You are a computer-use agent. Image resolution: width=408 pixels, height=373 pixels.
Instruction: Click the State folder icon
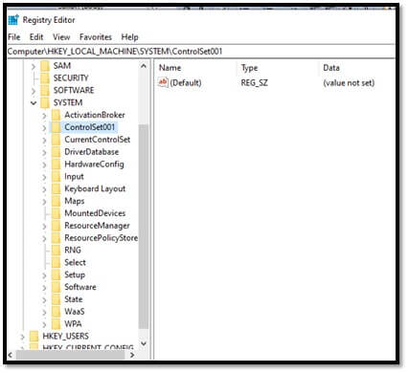pos(57,299)
